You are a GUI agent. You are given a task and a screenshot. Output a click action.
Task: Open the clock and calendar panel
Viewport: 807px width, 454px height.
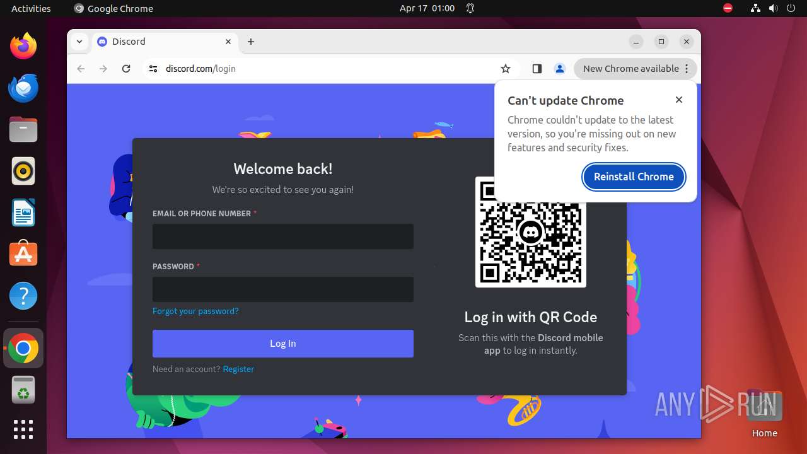coord(427,8)
